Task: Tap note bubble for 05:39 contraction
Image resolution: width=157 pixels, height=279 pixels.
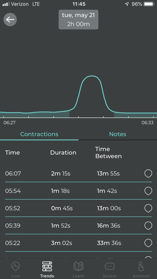Action: [x=148, y=226]
